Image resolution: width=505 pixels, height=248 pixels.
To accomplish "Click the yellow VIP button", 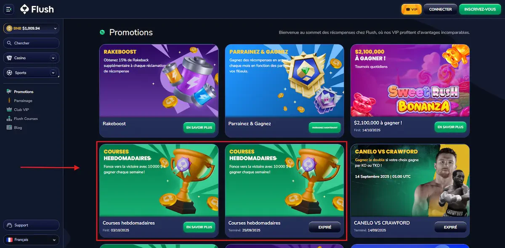I will pos(412,9).
